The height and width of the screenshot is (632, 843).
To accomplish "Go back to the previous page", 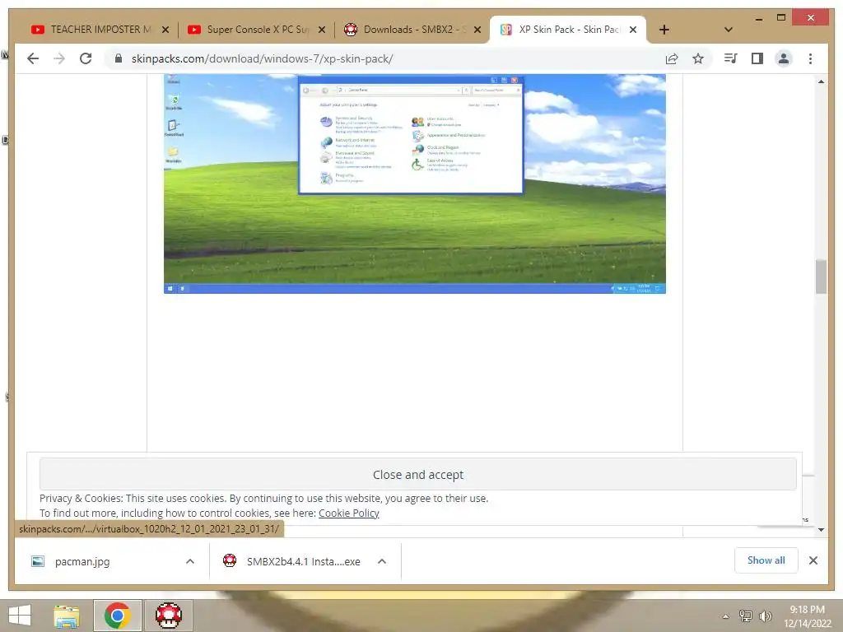I will (x=33, y=58).
